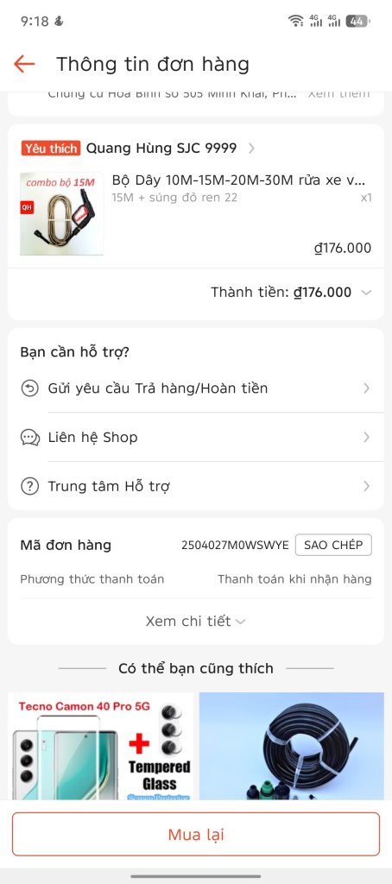
Task: Open the Liên hệ Shop row
Action: pyautogui.click(x=196, y=438)
